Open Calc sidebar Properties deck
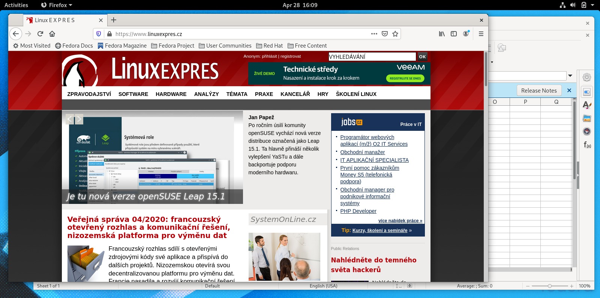Image resolution: width=600 pixels, height=298 pixels. coord(587,92)
